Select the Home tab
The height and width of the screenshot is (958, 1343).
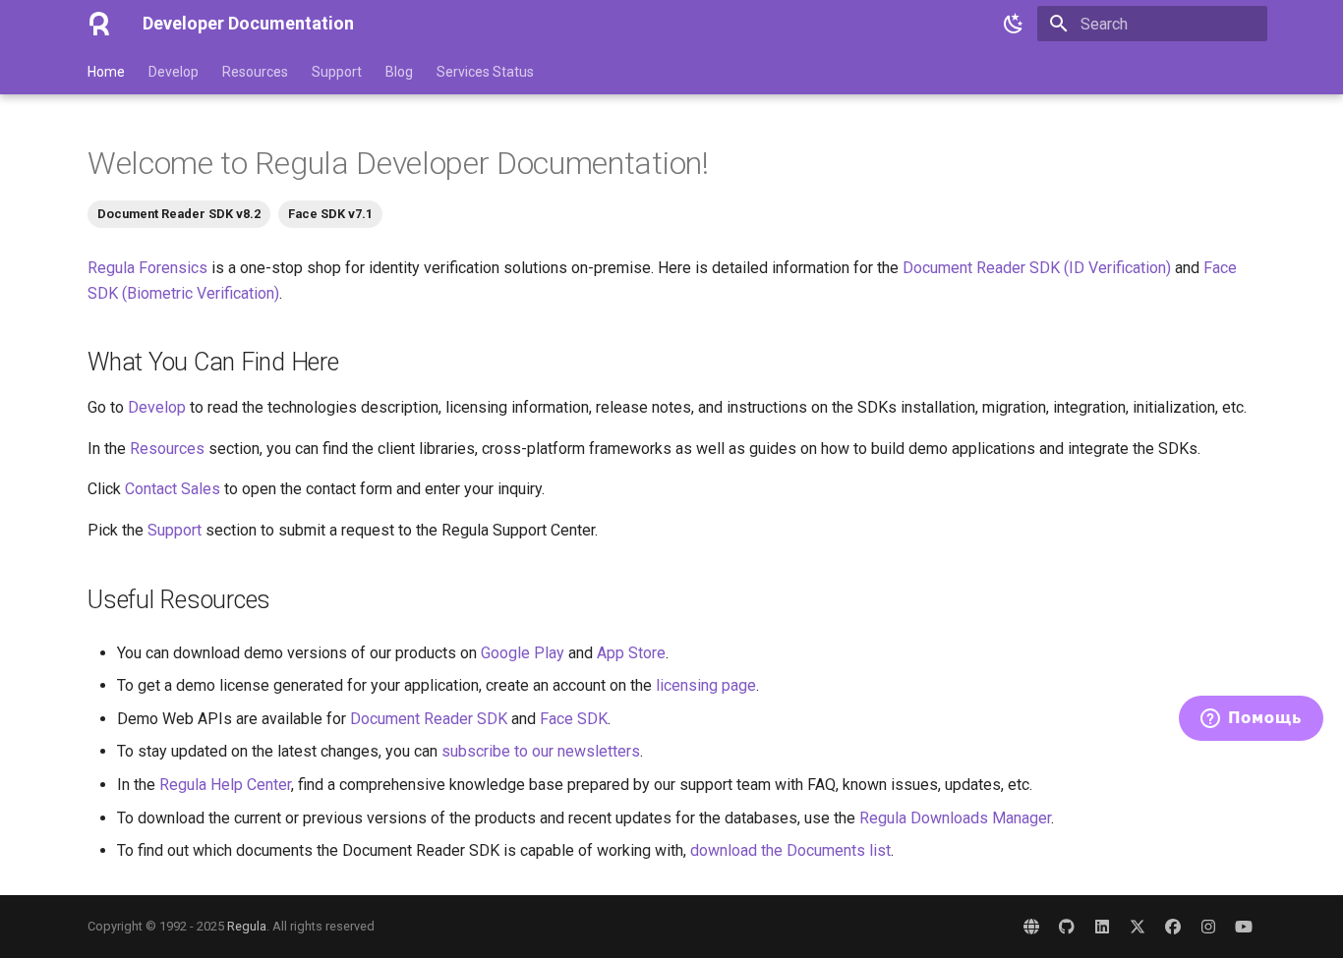(105, 72)
